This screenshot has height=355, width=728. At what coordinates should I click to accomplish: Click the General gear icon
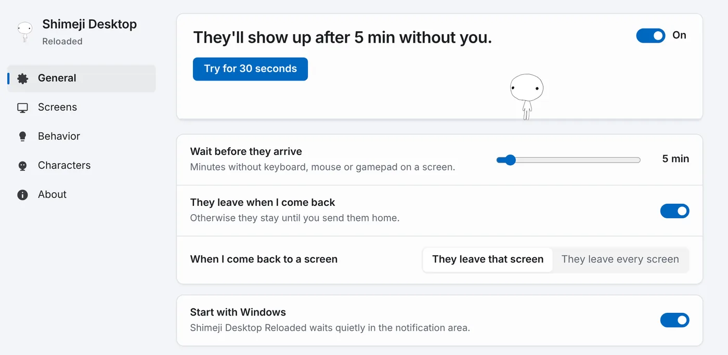pos(22,78)
